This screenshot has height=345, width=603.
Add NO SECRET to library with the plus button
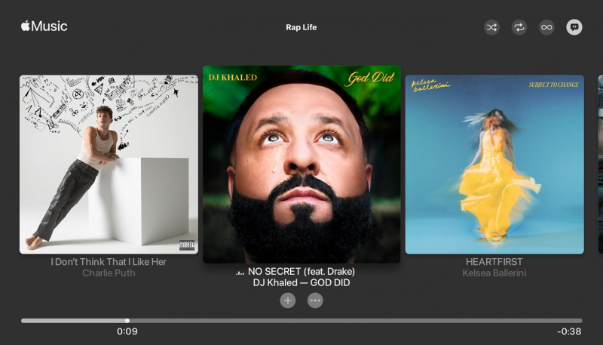[288, 300]
